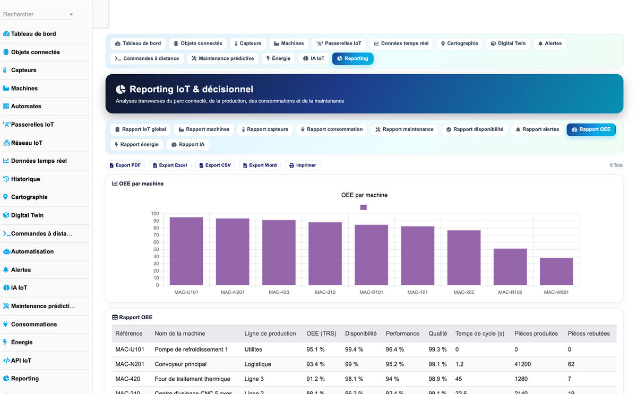The width and height of the screenshot is (637, 394).
Task: Export the report as PDF
Action: pyautogui.click(x=125, y=165)
